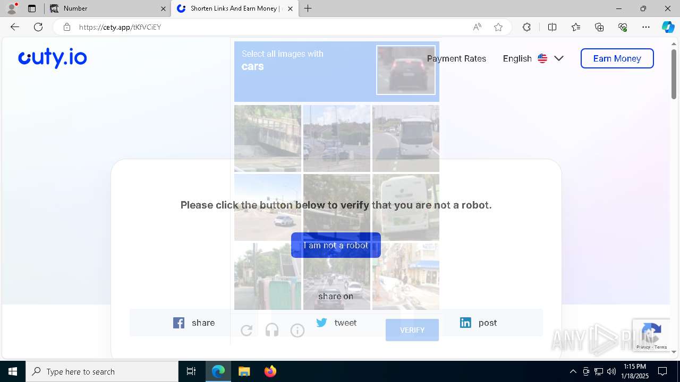The height and width of the screenshot is (382, 680).
Task: Open Favorites list icon
Action: tap(576, 27)
